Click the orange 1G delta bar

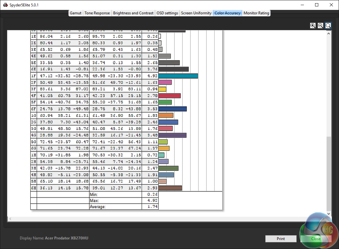[x=166, y=115]
